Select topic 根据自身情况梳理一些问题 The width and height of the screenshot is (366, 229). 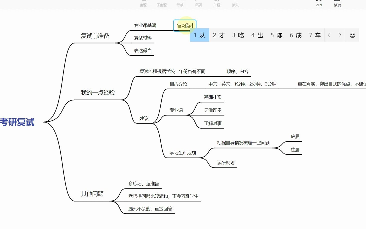[243, 143]
